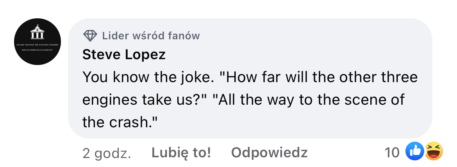The height and width of the screenshot is (167, 457).
Task: Click the white building logo in avatar
Action: (37, 33)
